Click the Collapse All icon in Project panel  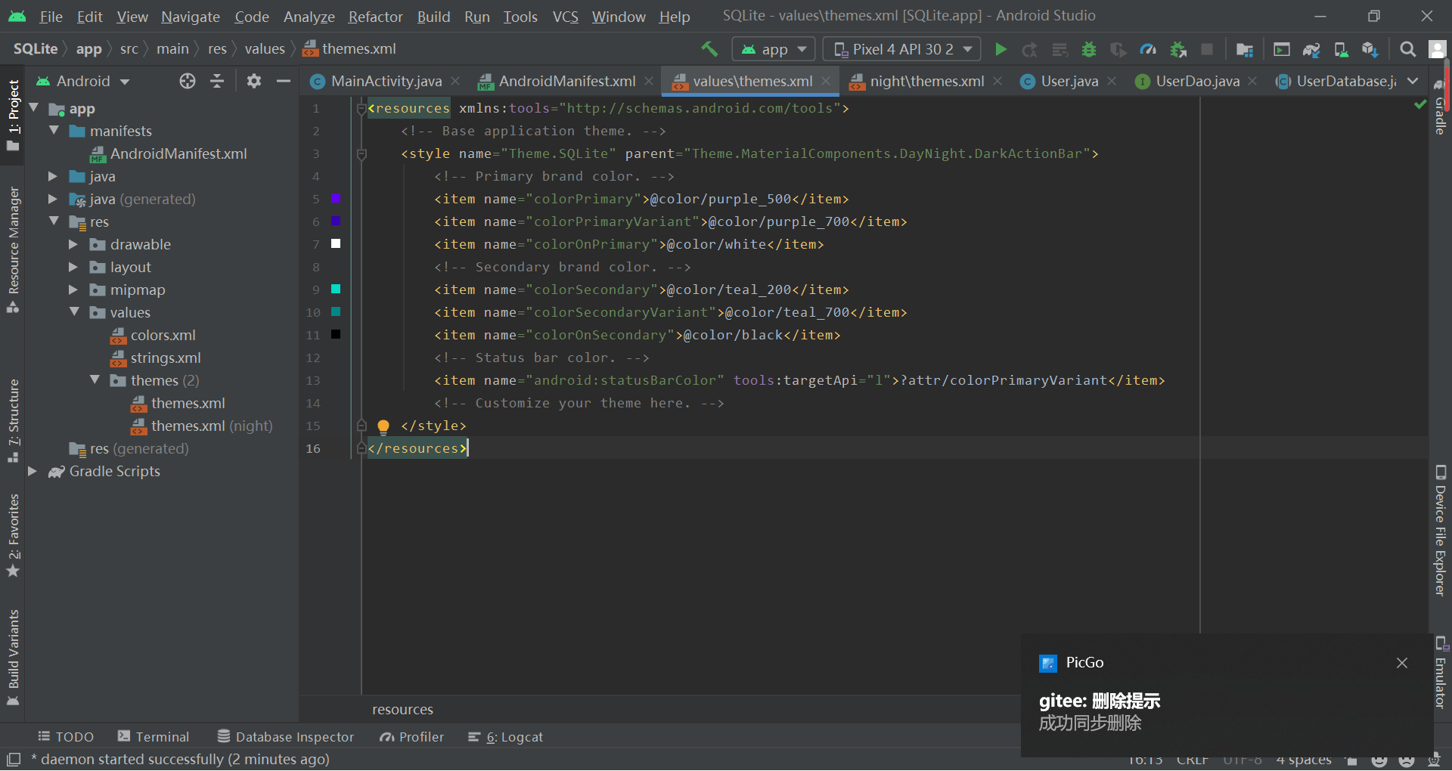tap(217, 81)
